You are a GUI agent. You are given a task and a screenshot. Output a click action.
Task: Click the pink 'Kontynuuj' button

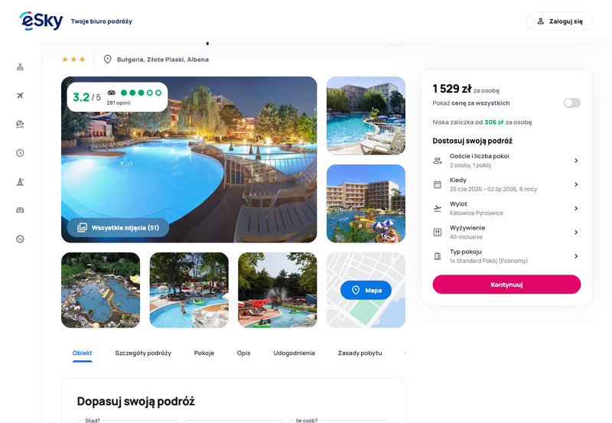point(506,285)
